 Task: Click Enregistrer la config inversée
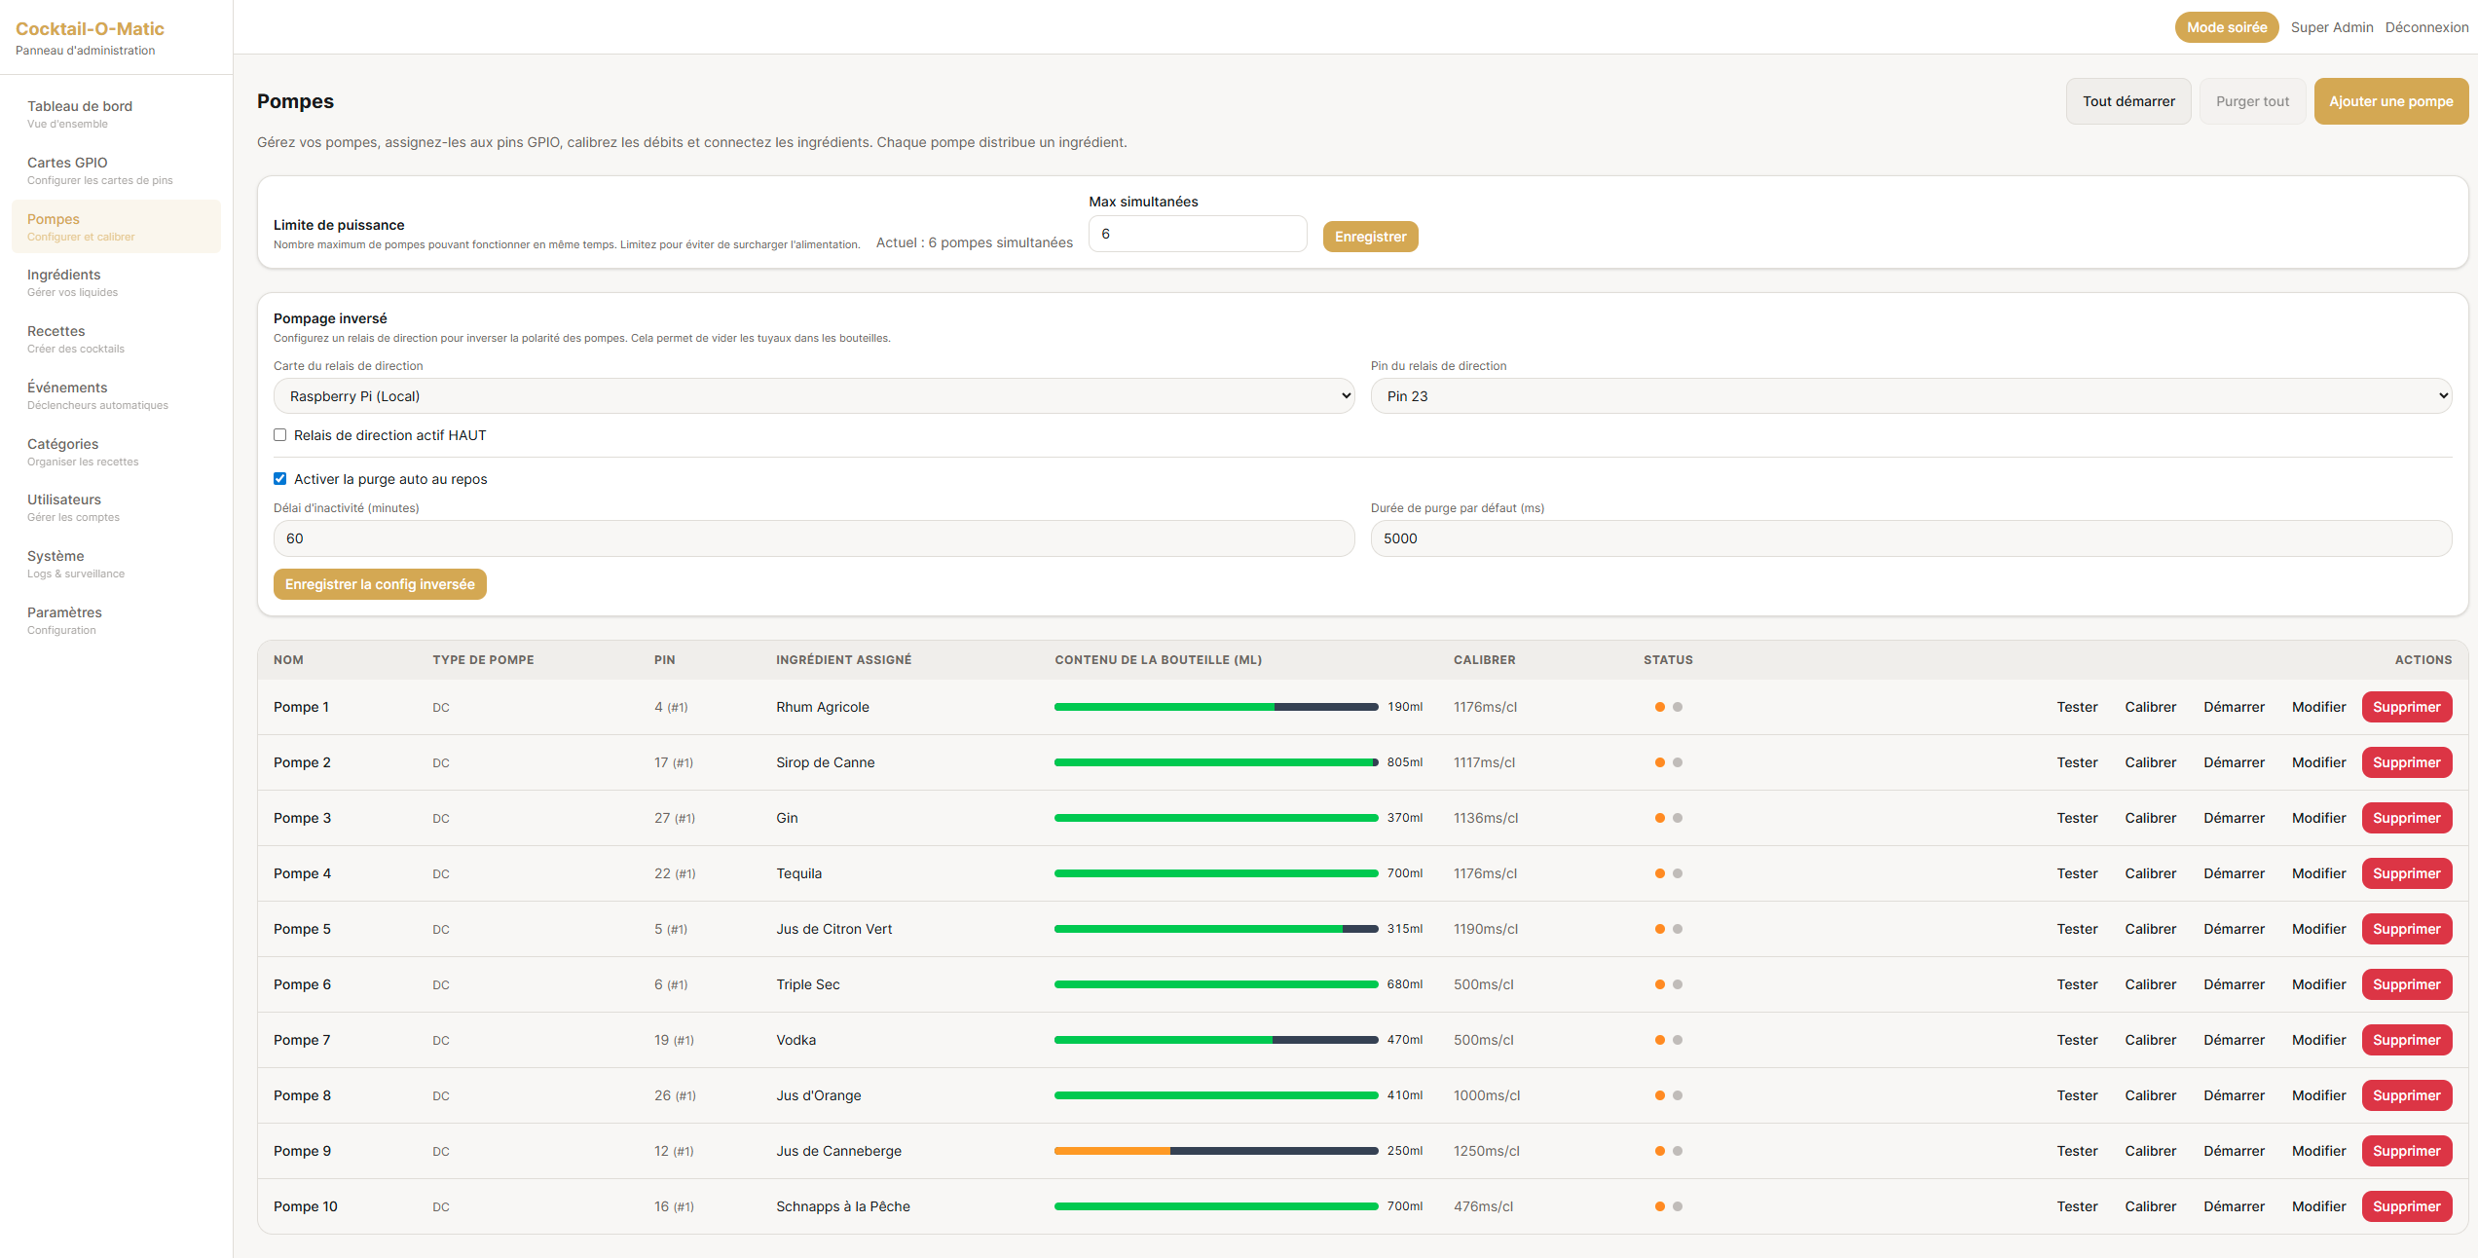[380, 584]
